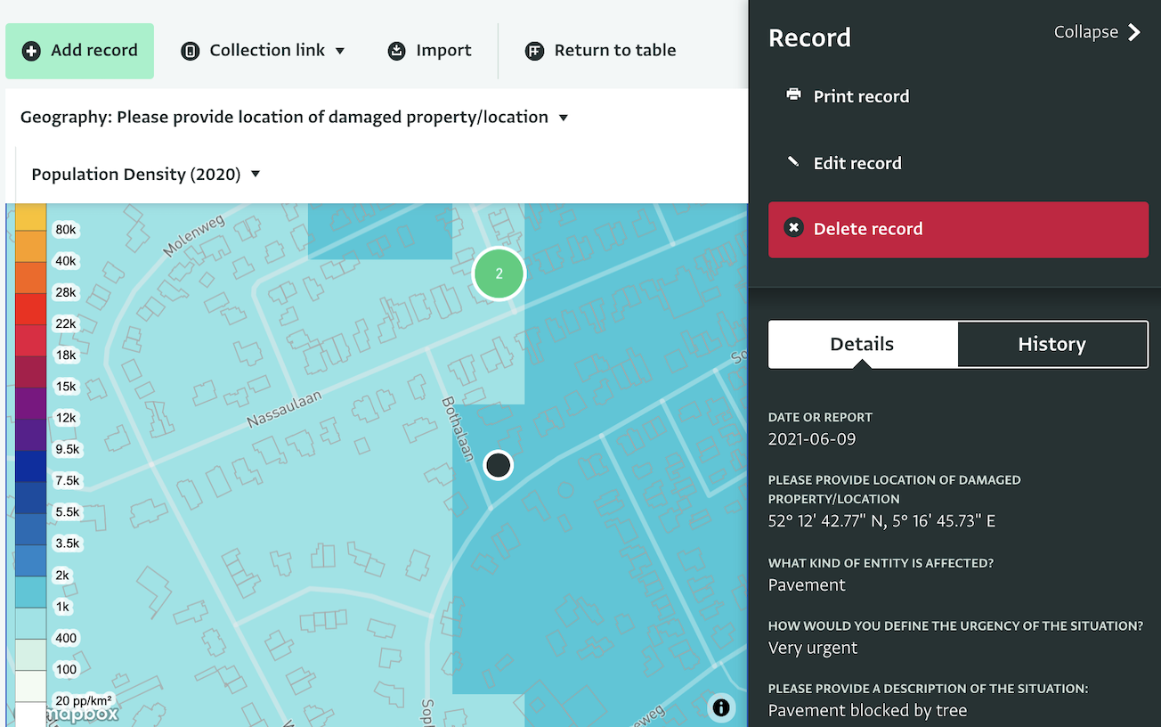The width and height of the screenshot is (1161, 727).
Task: Click Return to table
Action: tap(615, 51)
